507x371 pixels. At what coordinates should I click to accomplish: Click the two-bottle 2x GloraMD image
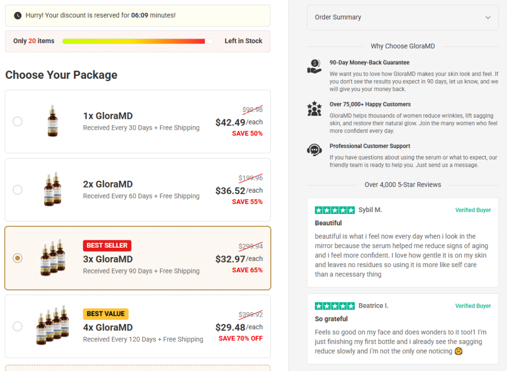click(52, 190)
